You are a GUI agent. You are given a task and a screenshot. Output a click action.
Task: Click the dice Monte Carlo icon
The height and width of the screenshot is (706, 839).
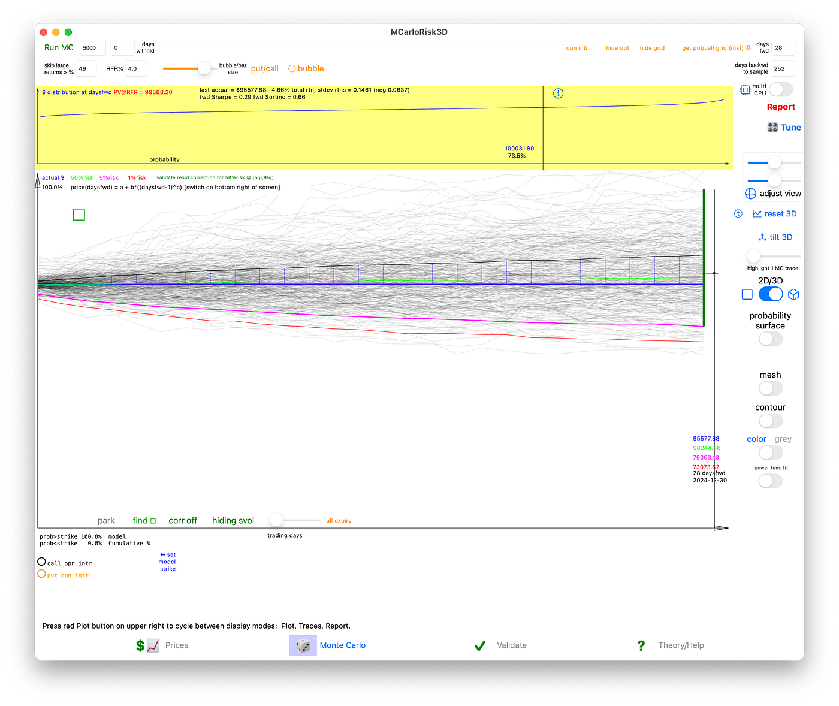(x=303, y=645)
